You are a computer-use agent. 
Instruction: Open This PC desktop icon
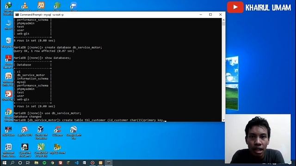click(x=8, y=24)
